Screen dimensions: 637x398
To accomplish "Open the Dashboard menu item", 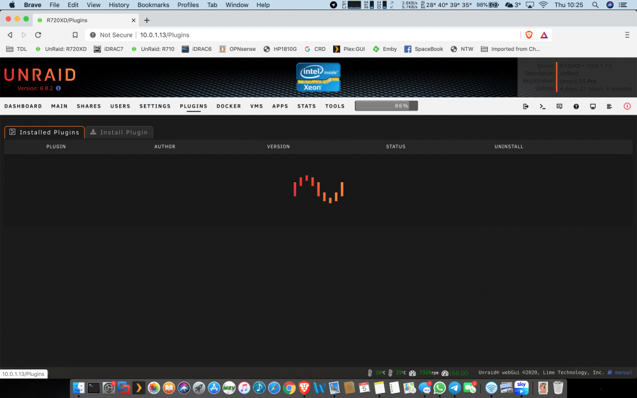I will coord(23,106).
